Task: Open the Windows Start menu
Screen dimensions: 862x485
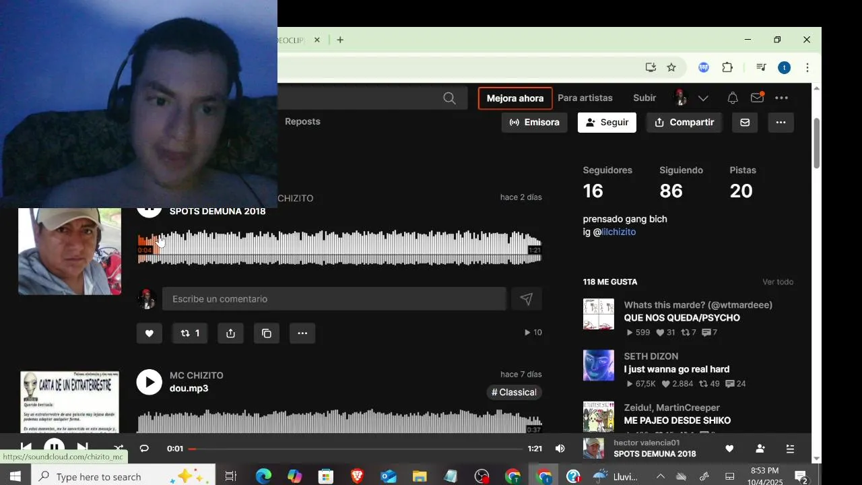Action: pos(15,476)
